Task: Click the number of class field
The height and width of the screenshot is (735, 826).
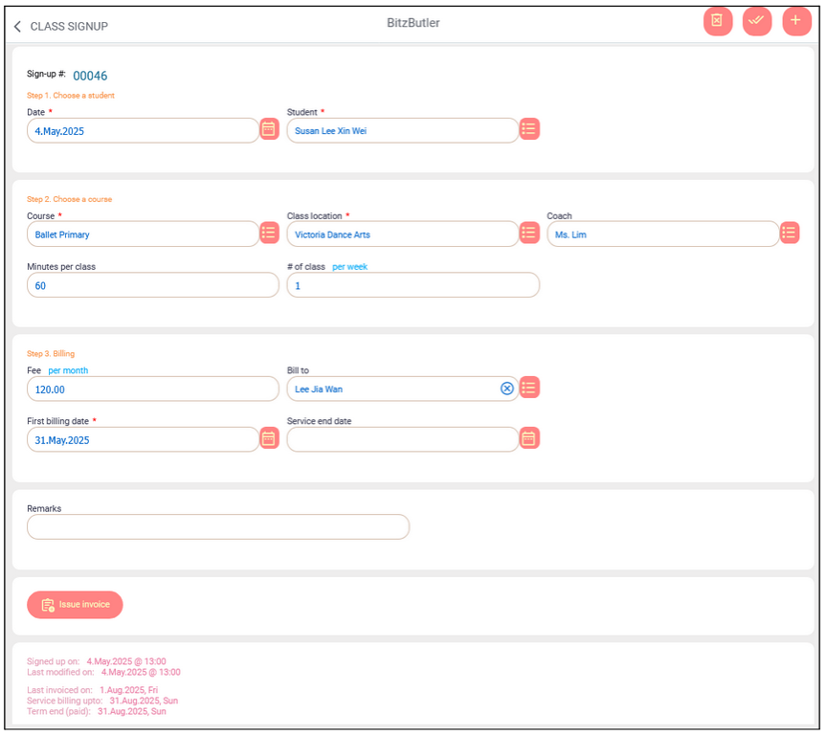Action: (413, 285)
